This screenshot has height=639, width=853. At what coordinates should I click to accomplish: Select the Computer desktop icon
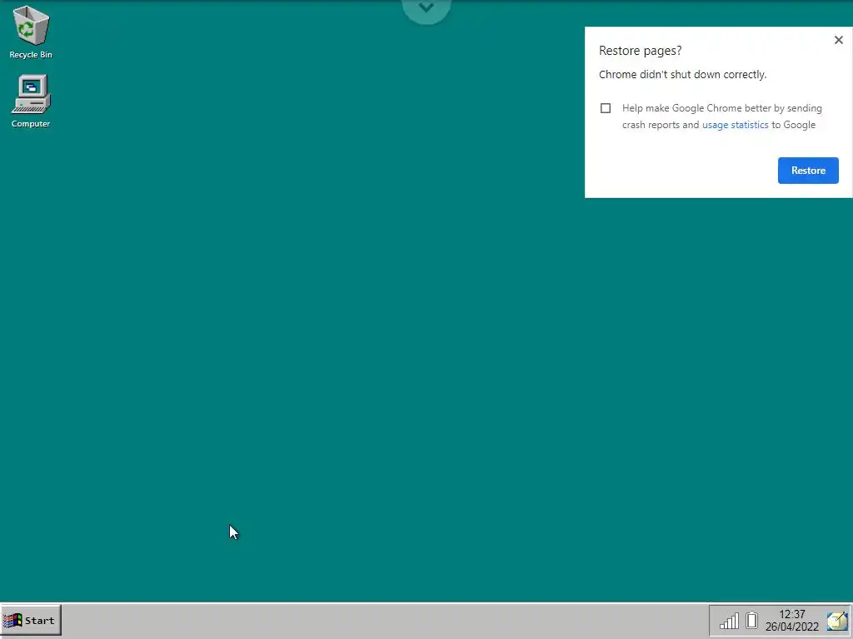pyautogui.click(x=31, y=101)
